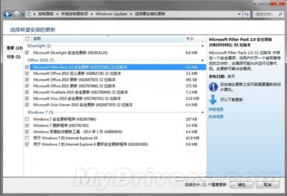This screenshot has width=287, height=196.
Task: Uncheck Office 2010 KB2687503 update
Action: 27,80
